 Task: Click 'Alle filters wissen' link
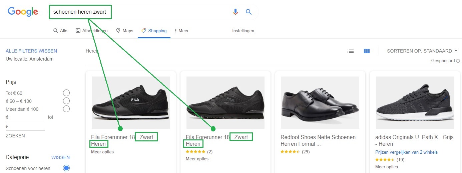tap(31, 51)
